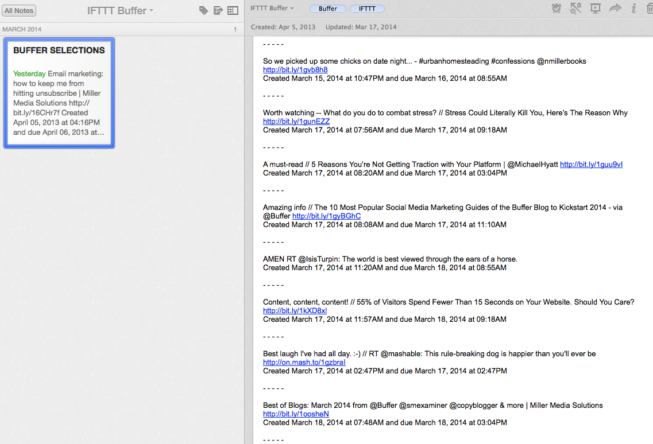Open link http://bit.ly/1gunEZZ
Image resolution: width=653 pixels, height=444 pixels.
click(296, 122)
